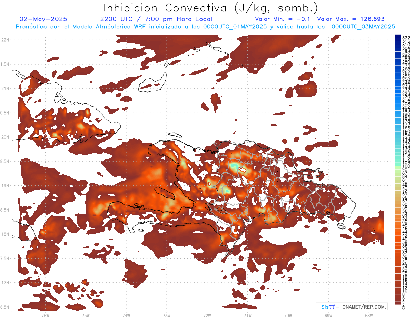
Task: Click the 71W longitude label
Action: pos(247,315)
